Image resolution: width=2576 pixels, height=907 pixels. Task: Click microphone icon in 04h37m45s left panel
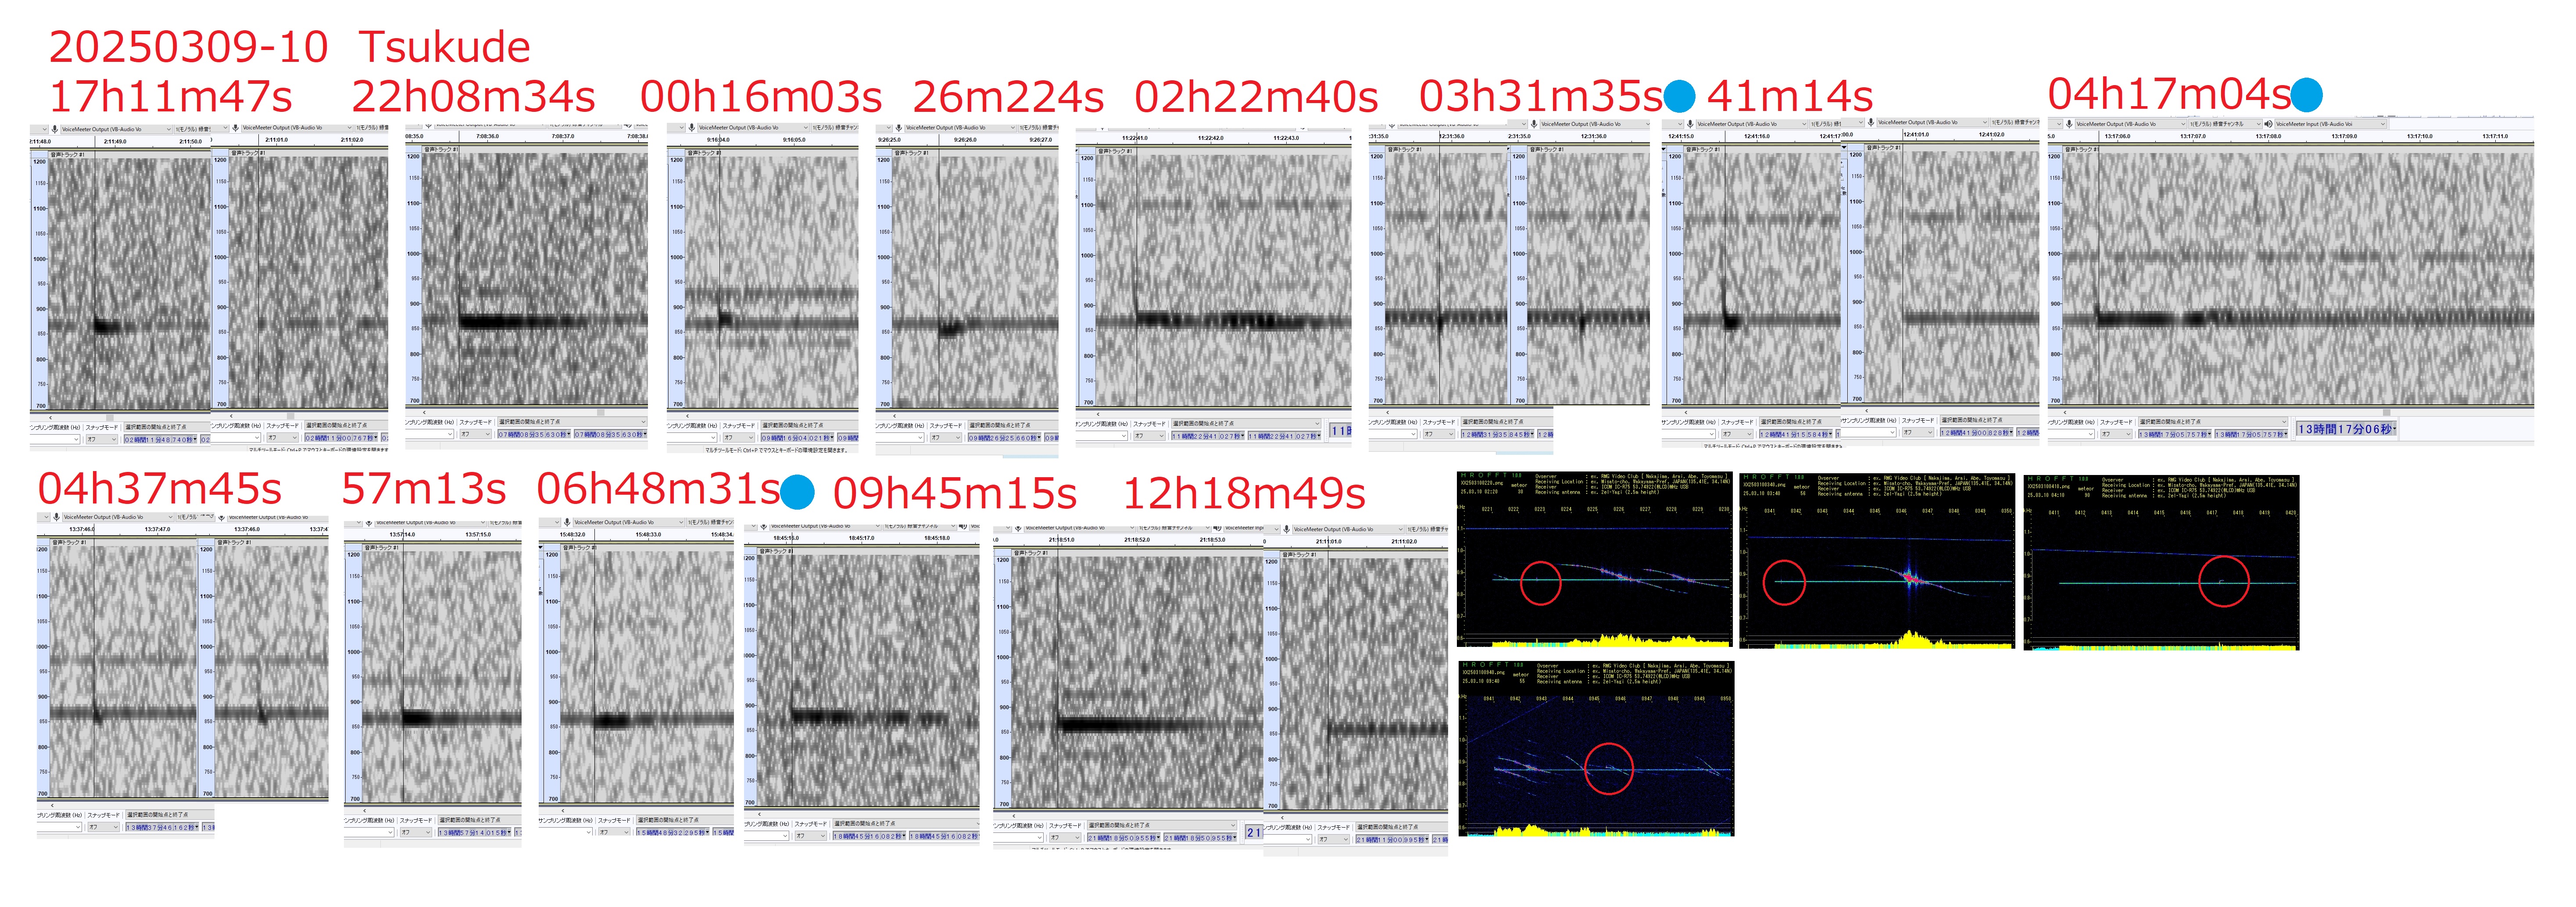tap(56, 517)
